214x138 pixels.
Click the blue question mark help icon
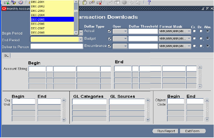tap(149, 3)
